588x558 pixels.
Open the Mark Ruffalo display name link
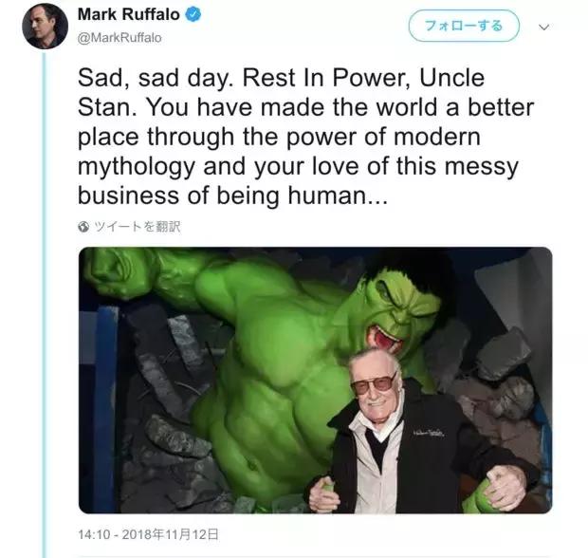tap(129, 14)
